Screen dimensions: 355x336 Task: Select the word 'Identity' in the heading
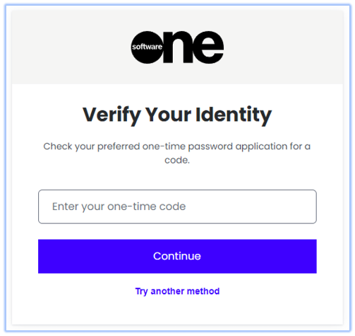[234, 115]
